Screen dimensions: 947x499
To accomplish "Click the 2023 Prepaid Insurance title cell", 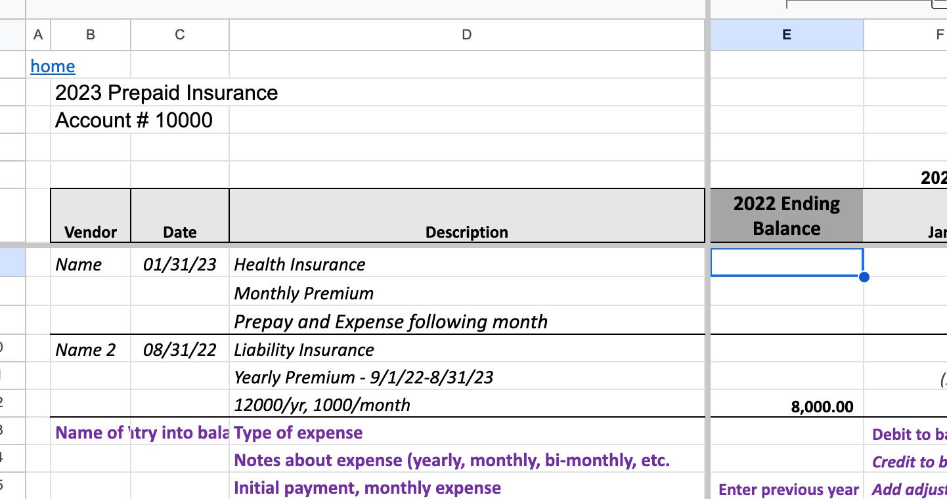I will (167, 93).
